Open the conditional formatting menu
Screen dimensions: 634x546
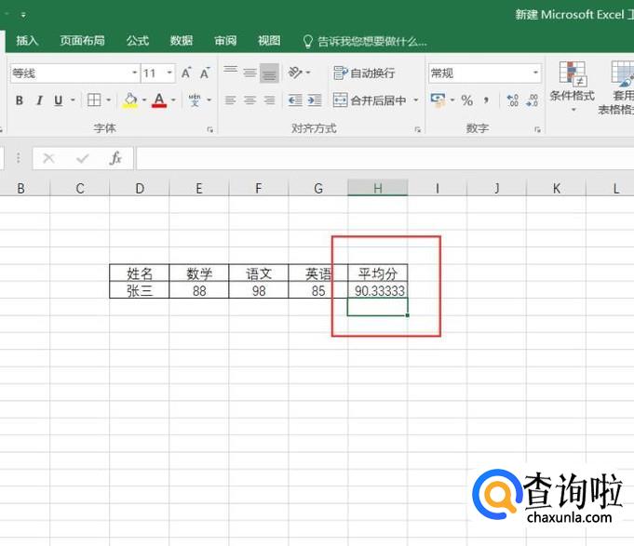(572, 84)
